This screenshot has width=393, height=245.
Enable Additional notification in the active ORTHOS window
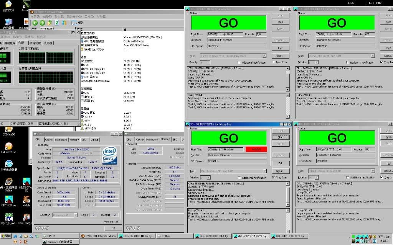252,178
